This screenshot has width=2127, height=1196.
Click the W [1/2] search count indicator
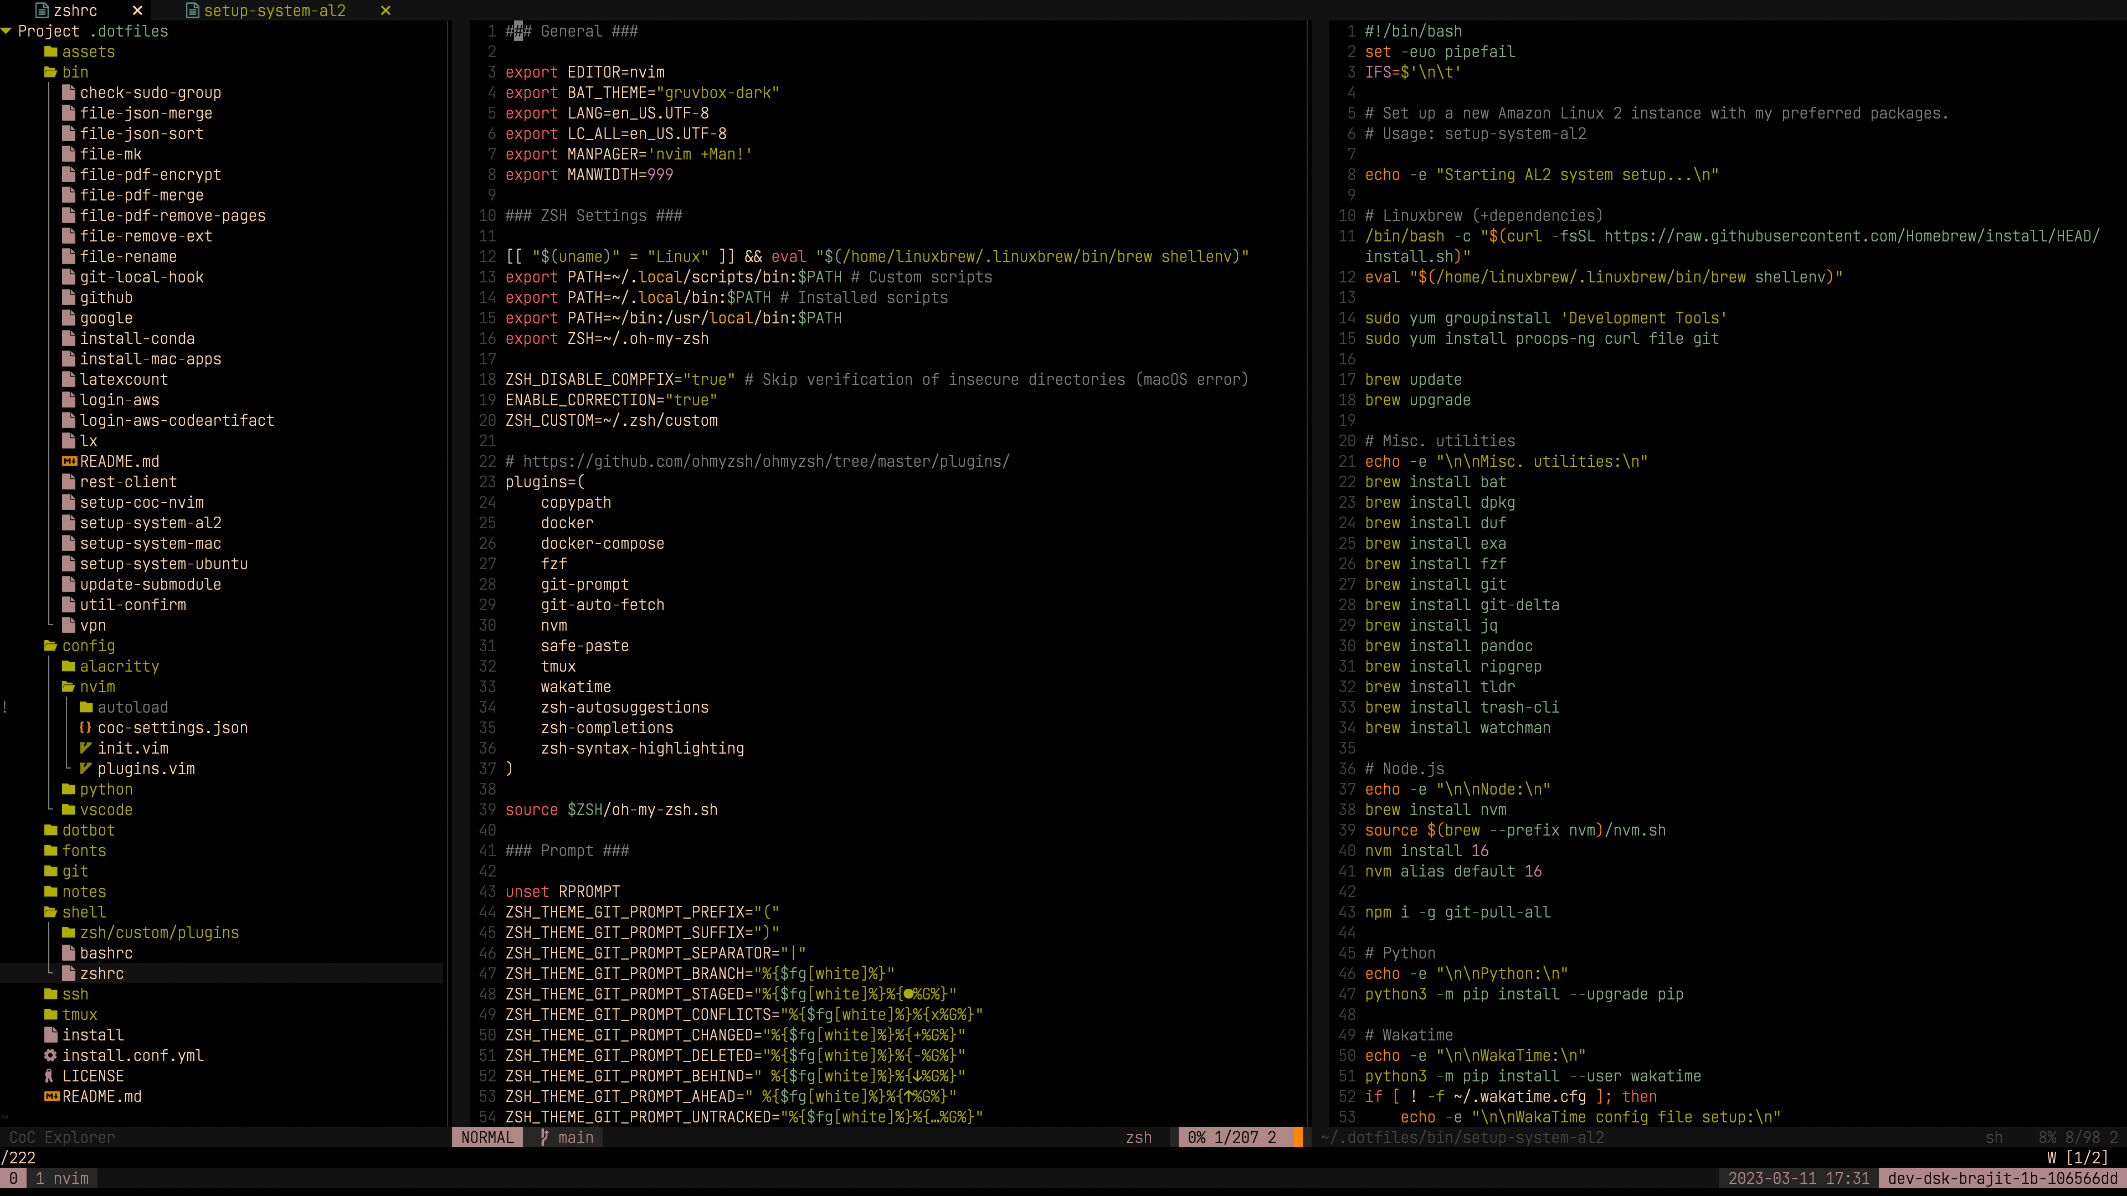coord(2078,1158)
